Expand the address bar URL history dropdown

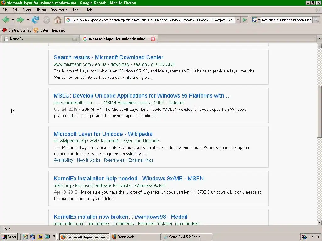[x=238, y=20]
